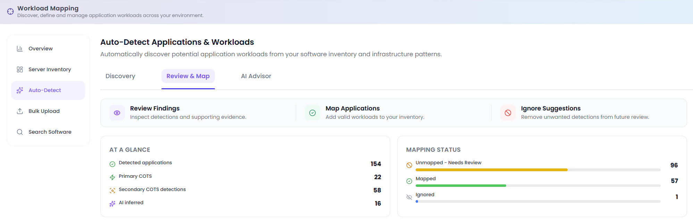Click the Bulk Upload arrow icon
The height and width of the screenshot is (224, 693).
tap(20, 111)
